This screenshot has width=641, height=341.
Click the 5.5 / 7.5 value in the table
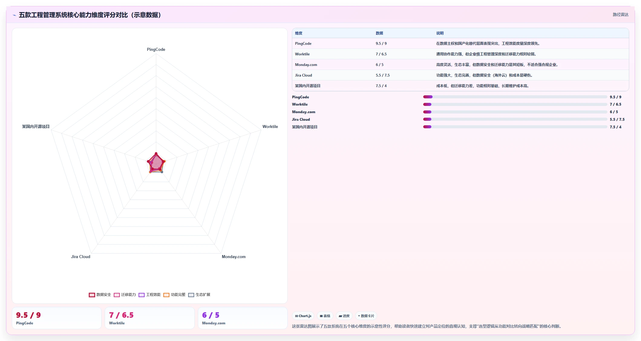(x=383, y=75)
